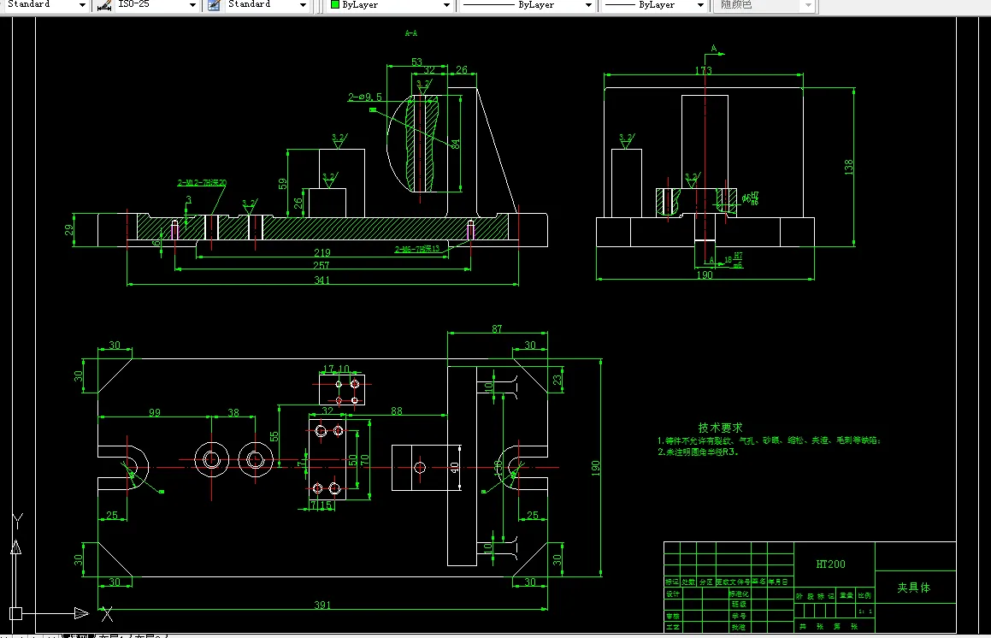Image resolution: width=991 pixels, height=638 pixels.
Task: Select the 比例 title block header
Action: 864,595
